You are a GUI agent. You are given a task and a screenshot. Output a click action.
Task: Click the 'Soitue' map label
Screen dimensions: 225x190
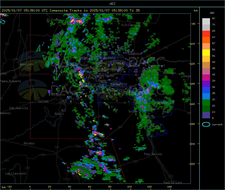point(133,111)
